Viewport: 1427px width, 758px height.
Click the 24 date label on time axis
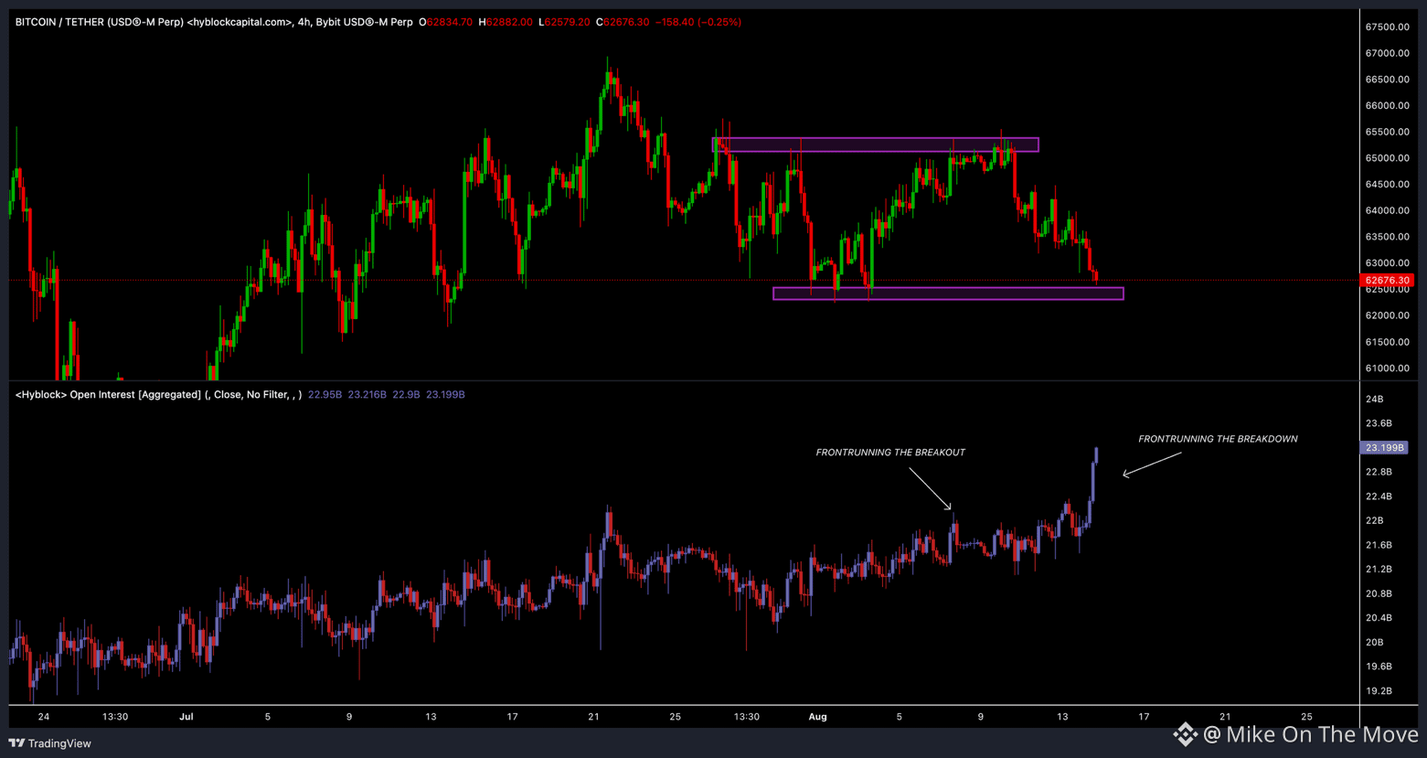[x=44, y=717]
